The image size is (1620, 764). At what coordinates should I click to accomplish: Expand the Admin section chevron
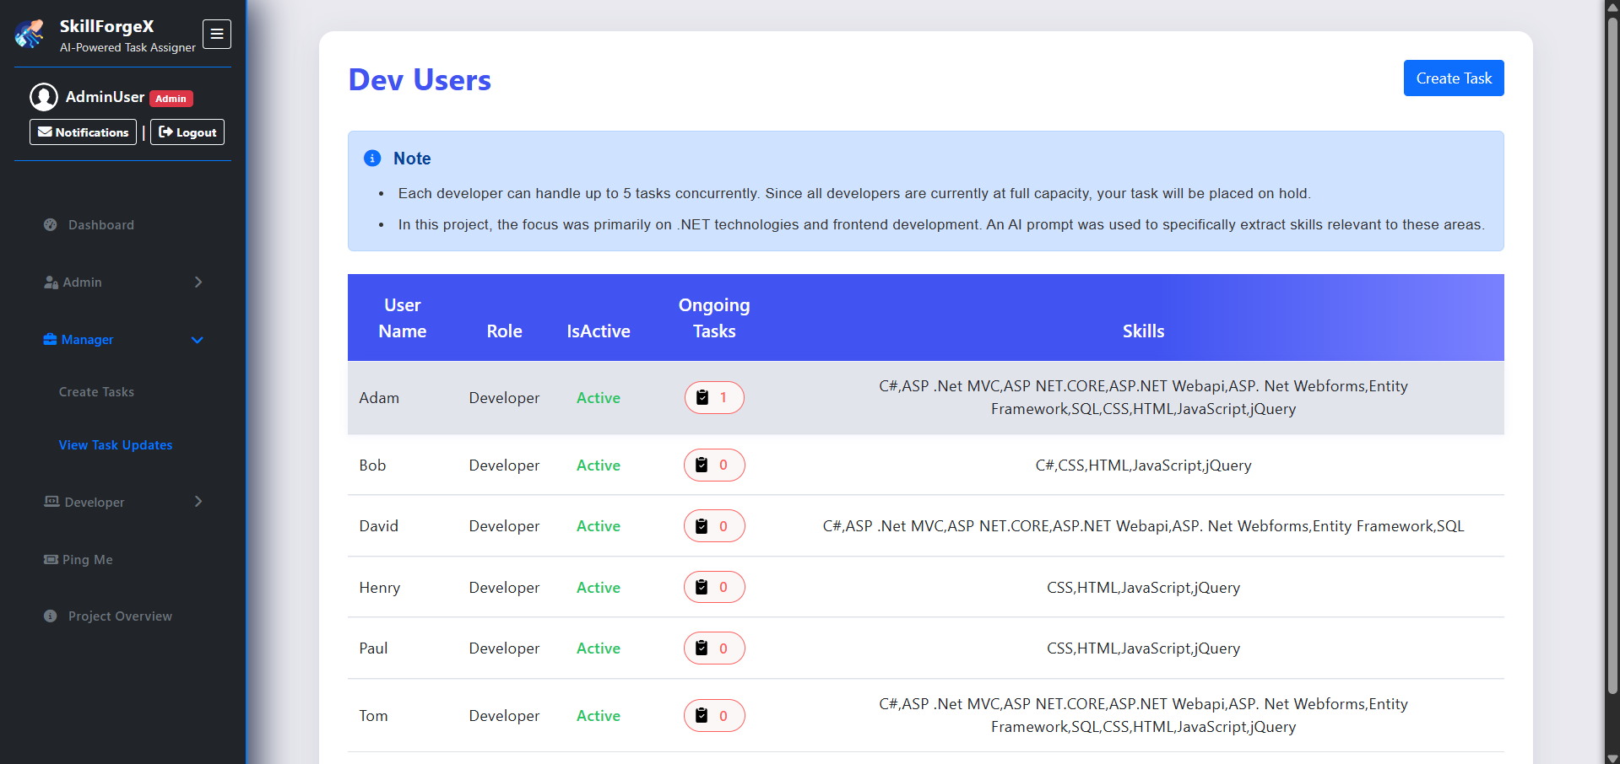tap(198, 282)
